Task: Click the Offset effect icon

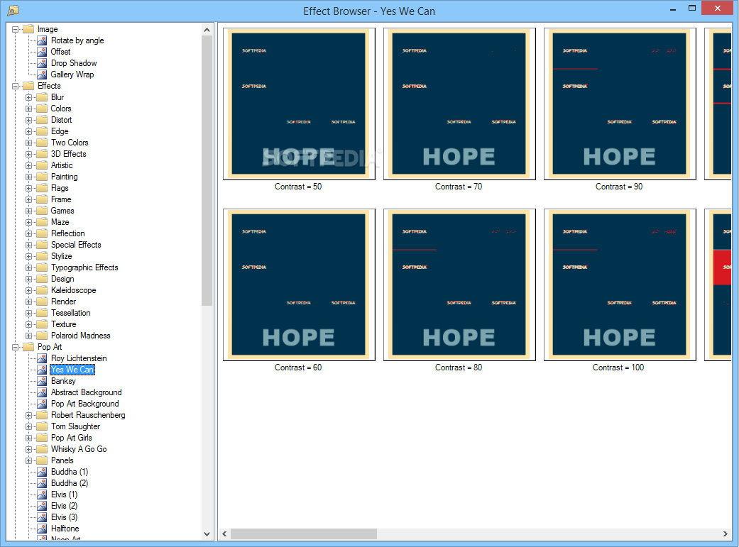Action: point(42,52)
